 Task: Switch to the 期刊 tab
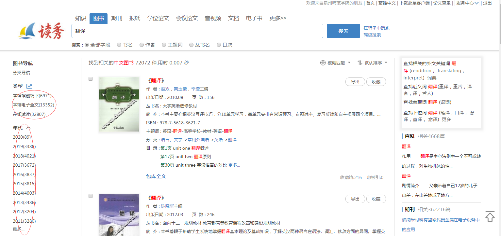pos(117,18)
